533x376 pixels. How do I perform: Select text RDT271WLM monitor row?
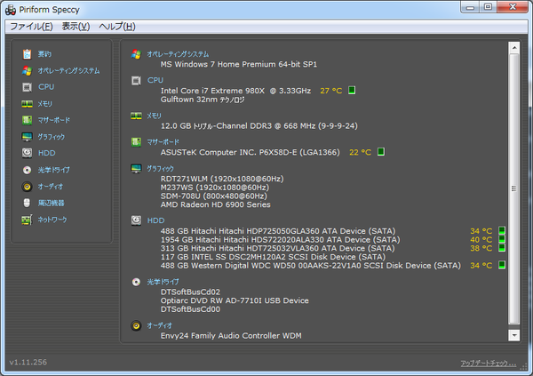point(222,179)
